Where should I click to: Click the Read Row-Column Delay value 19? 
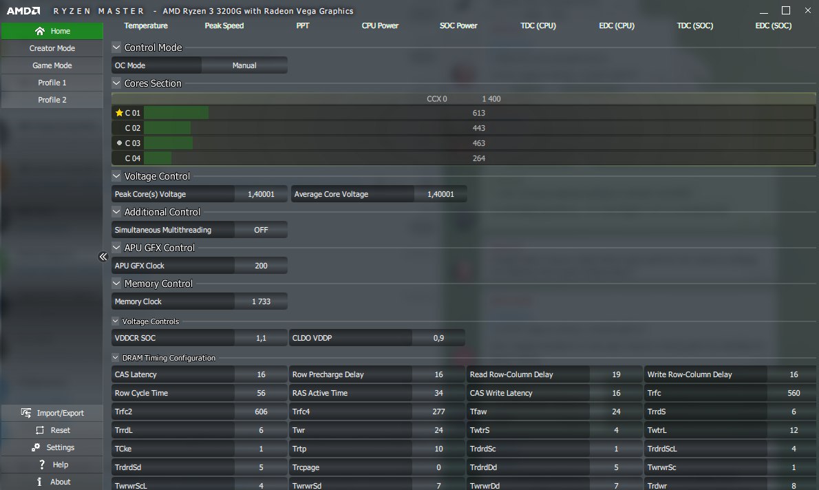[616, 374]
